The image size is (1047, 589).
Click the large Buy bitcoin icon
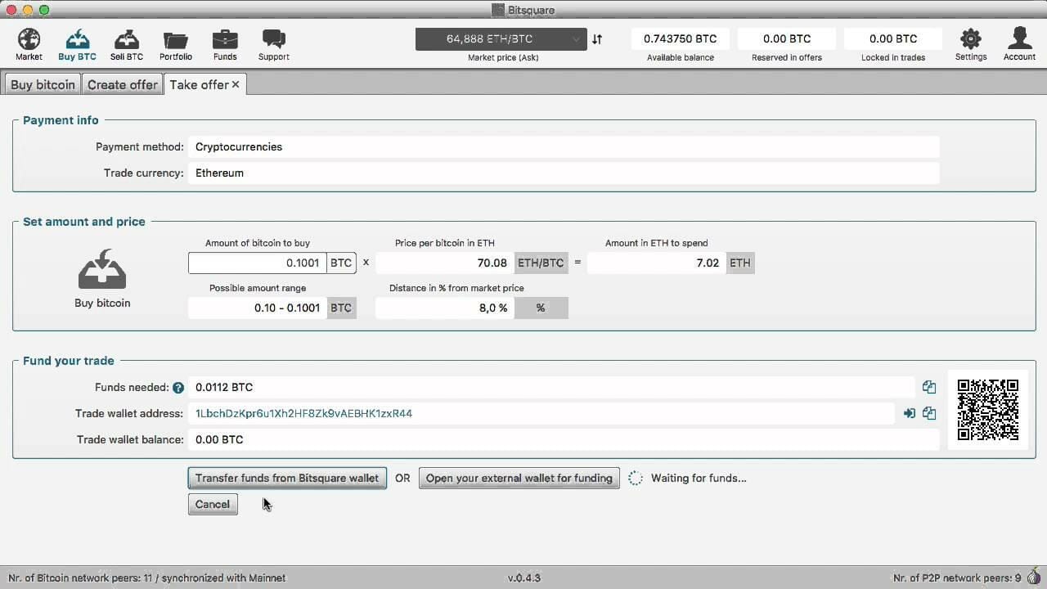click(102, 270)
